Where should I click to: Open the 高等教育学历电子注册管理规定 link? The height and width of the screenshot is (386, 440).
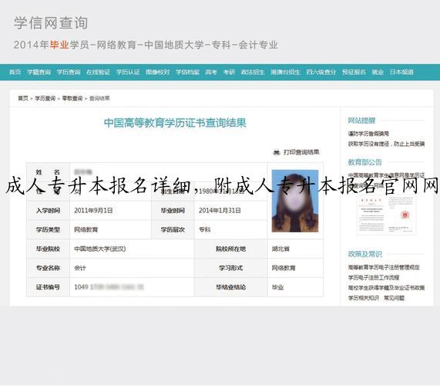384,267
